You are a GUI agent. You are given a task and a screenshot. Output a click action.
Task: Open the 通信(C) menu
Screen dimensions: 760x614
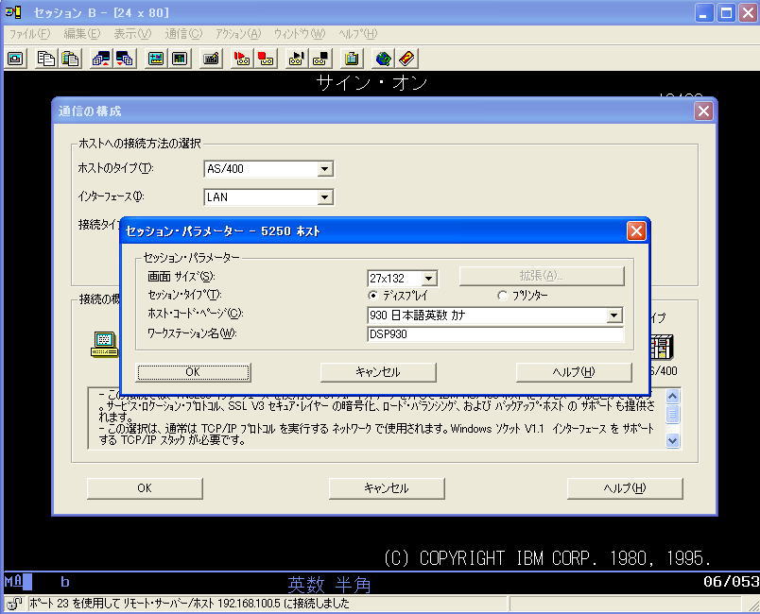(x=183, y=34)
